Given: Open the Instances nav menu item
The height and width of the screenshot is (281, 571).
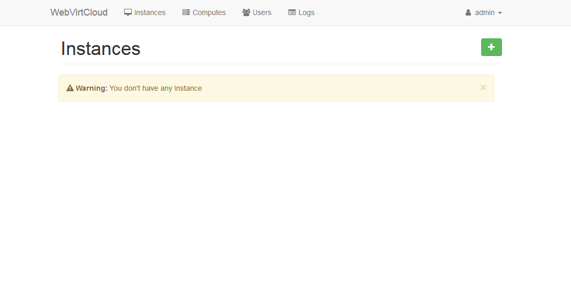Looking at the screenshot, I should click(149, 12).
